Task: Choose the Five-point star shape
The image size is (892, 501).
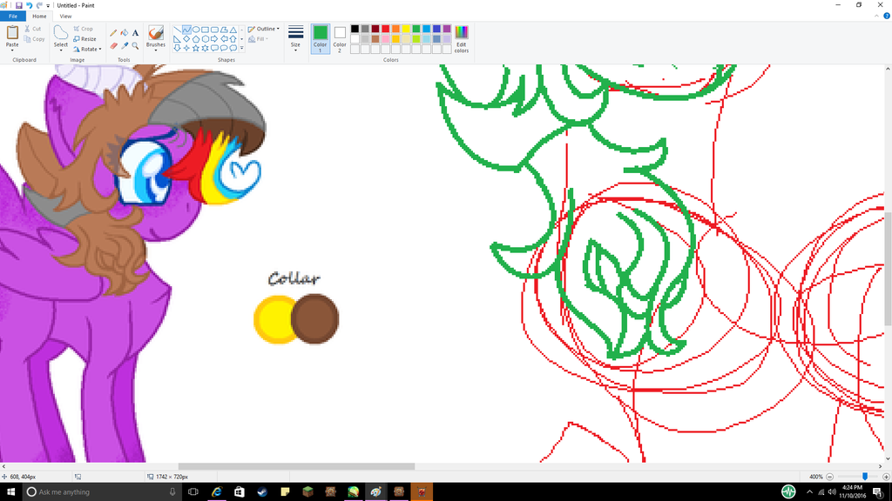Action: click(x=196, y=49)
